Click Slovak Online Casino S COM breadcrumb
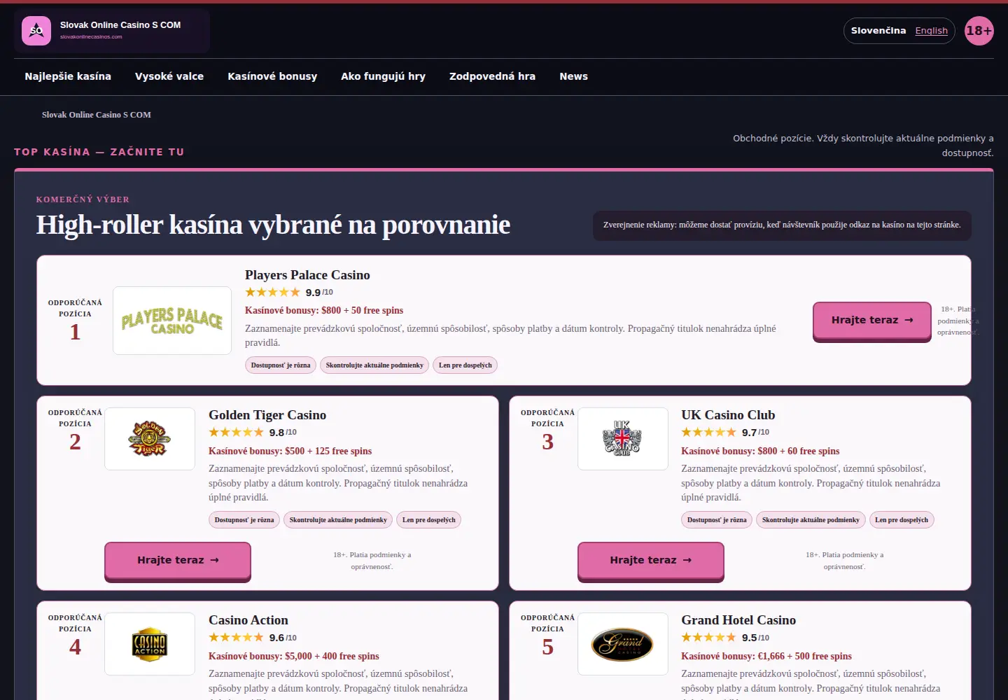This screenshot has height=700, width=1008. [97, 115]
